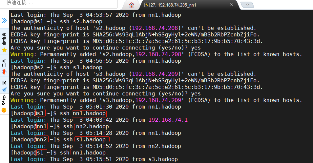Click IP 192.168.74.209 in authenticity line
This screenshot has width=313, height=163.
(155, 74)
